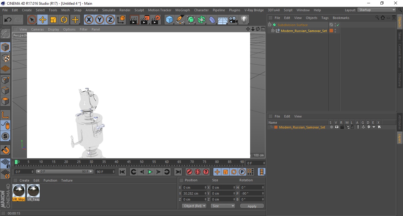Toggle X axis lock
403x216 pixels.
[89, 20]
